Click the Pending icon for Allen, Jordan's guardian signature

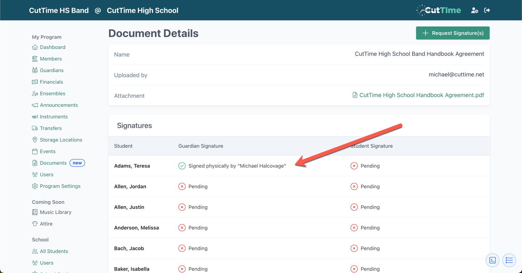[182, 186]
